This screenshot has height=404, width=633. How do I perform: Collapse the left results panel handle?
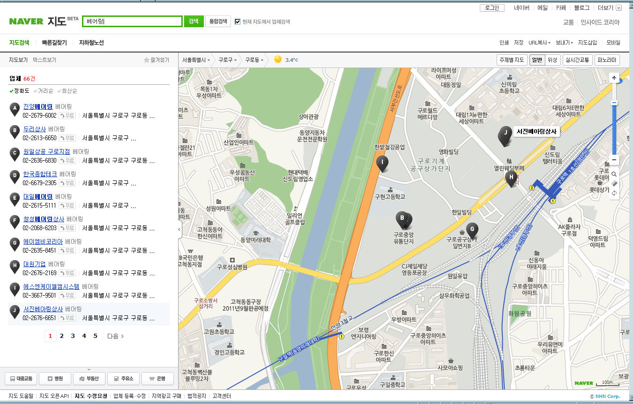point(180,229)
